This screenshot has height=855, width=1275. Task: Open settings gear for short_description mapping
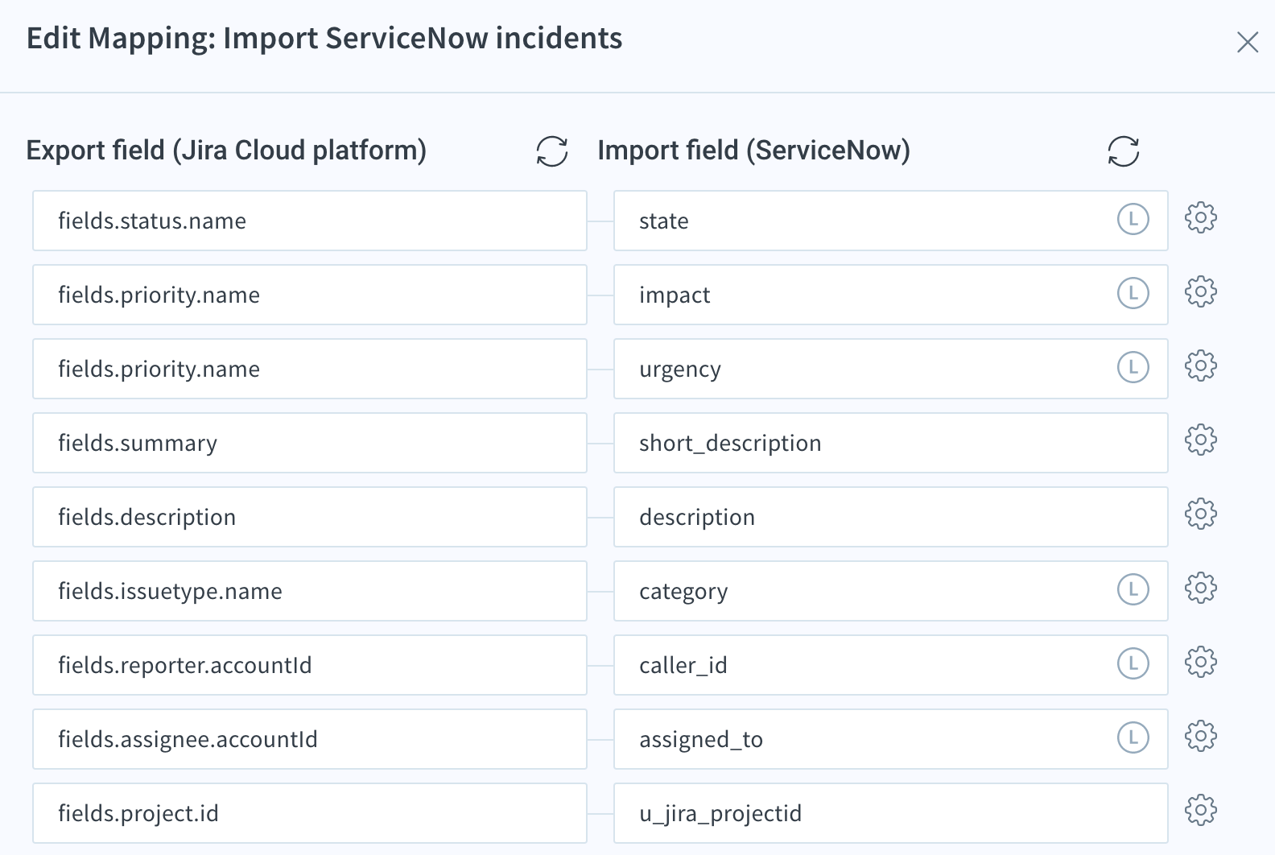1201,440
